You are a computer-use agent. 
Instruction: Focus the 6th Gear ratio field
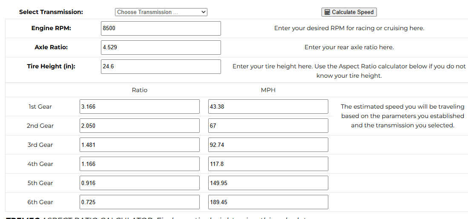[x=139, y=202]
